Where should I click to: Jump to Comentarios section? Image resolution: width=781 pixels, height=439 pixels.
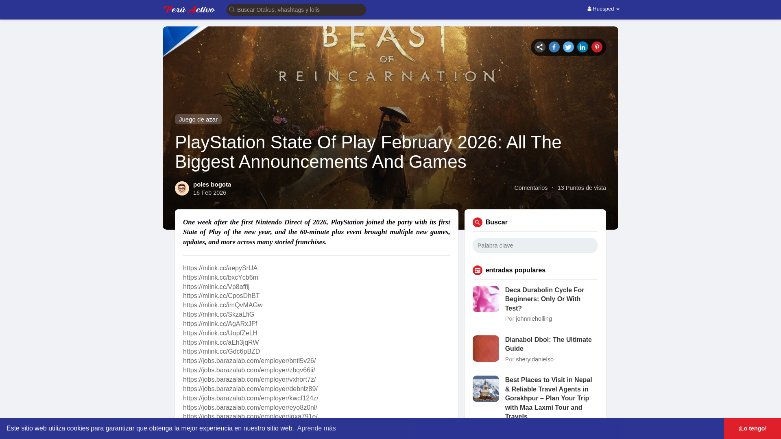point(530,188)
